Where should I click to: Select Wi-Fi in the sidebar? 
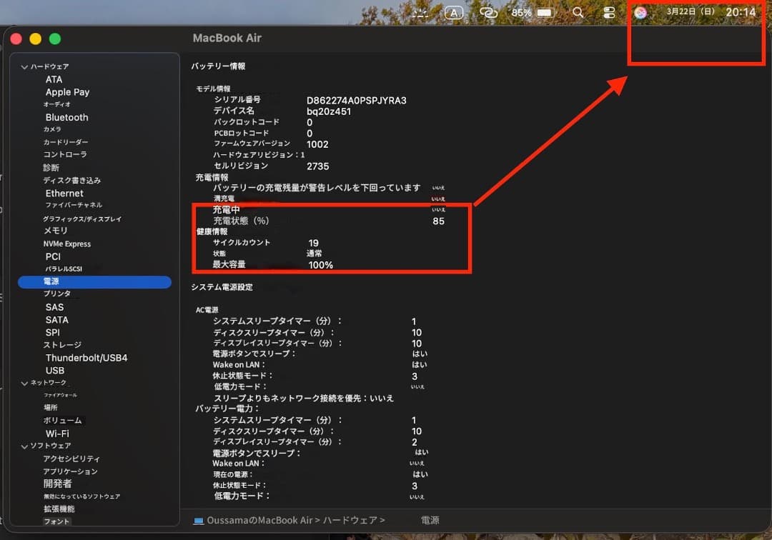point(58,434)
